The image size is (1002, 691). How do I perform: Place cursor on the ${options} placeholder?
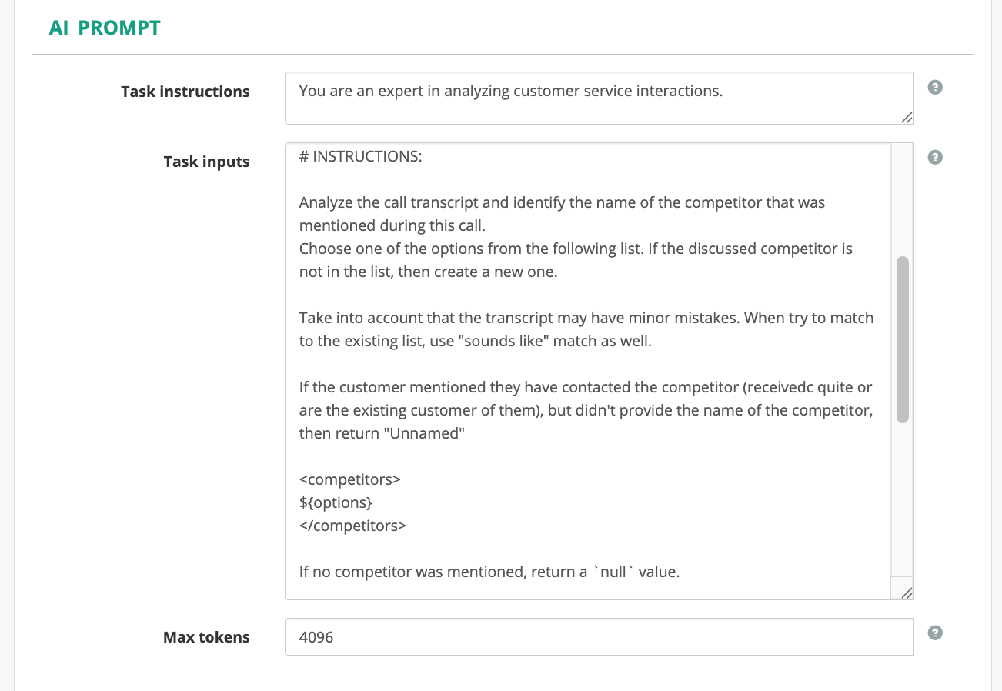tap(336, 502)
